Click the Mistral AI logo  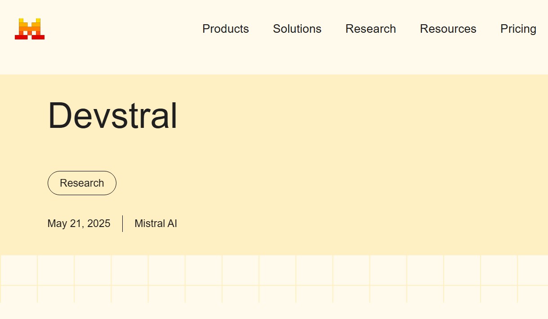30,29
